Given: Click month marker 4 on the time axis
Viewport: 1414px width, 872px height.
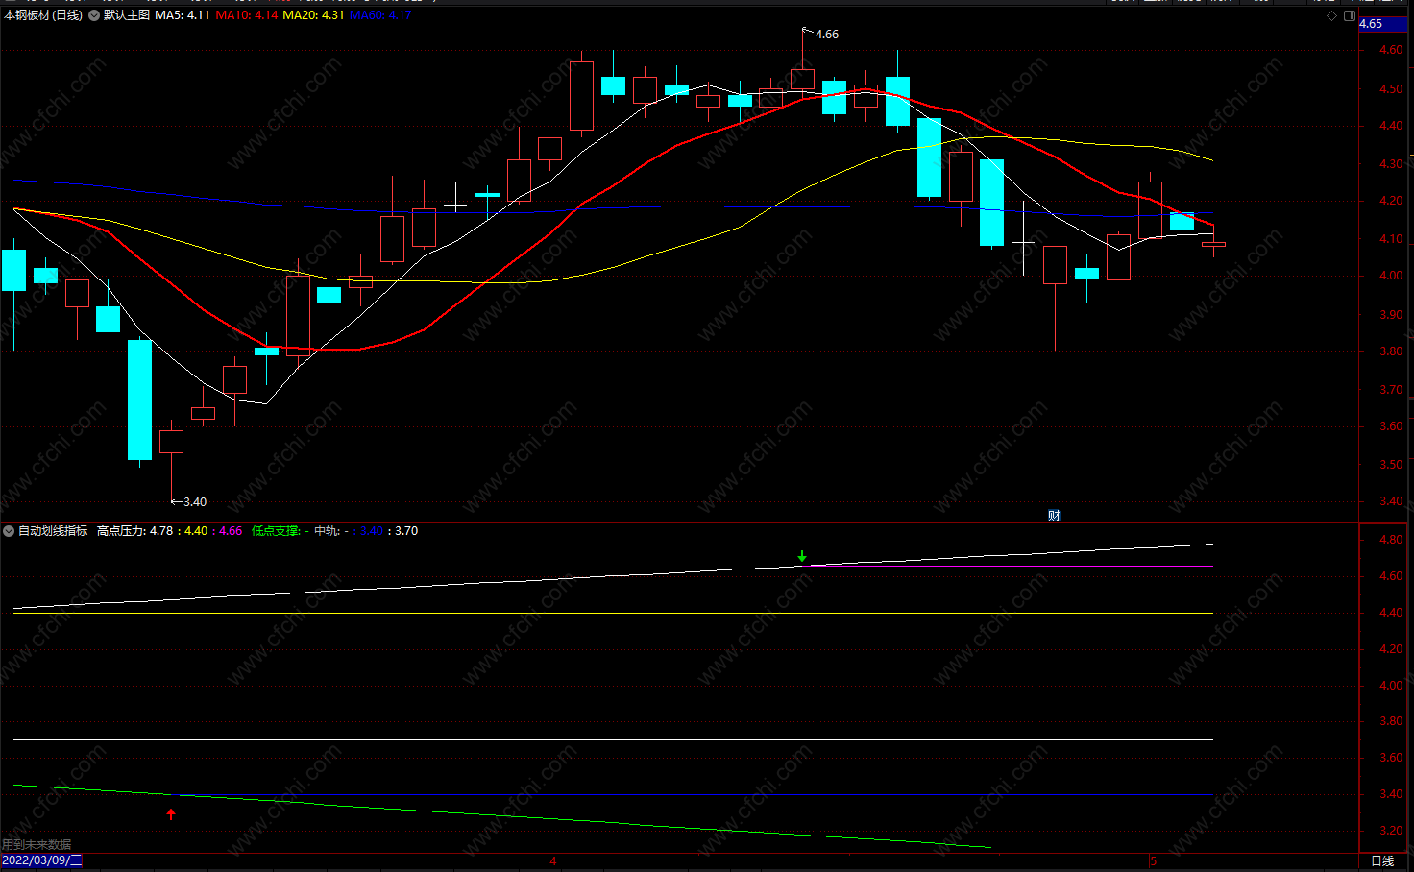Looking at the screenshot, I should 553,860.
